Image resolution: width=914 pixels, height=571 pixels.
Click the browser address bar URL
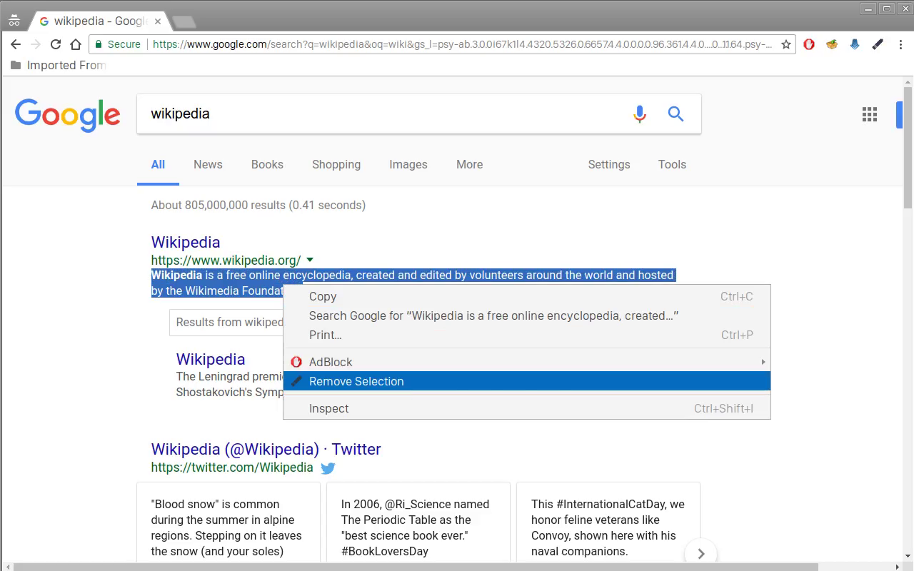463,44
